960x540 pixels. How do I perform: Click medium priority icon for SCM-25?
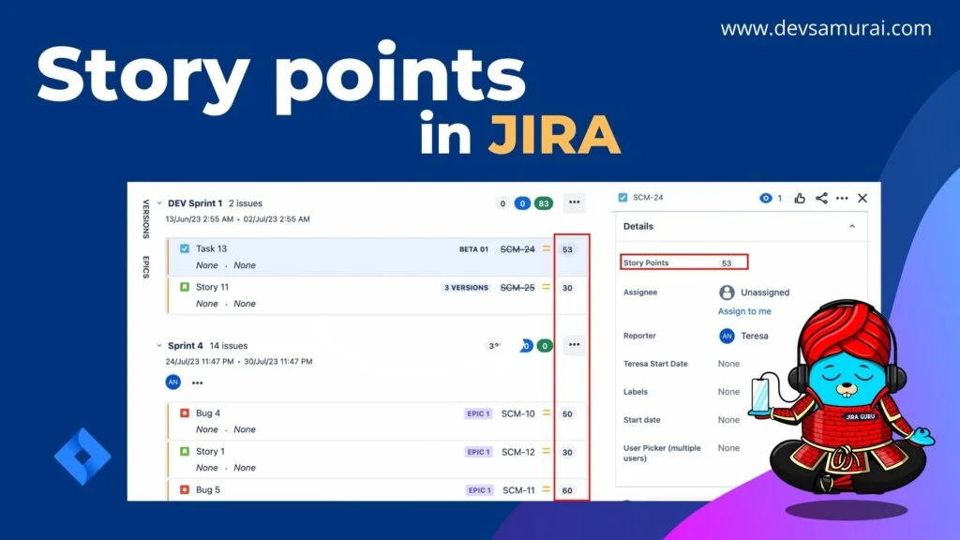tap(547, 287)
